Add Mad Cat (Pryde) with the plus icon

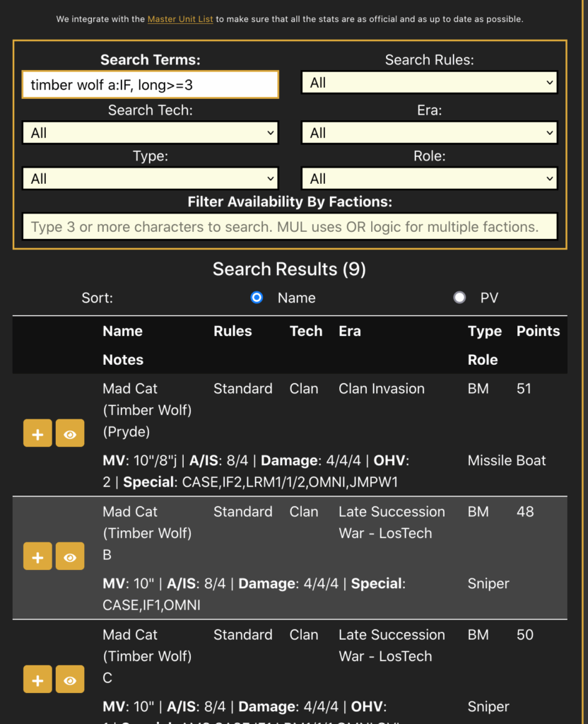(37, 433)
